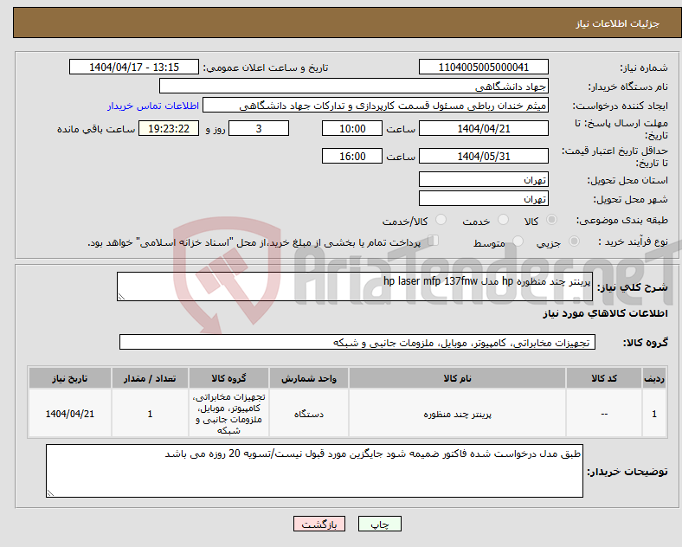Click the اطلاعات کالاهای مورد نیاز heading
The image size is (682, 547).
click(x=605, y=313)
